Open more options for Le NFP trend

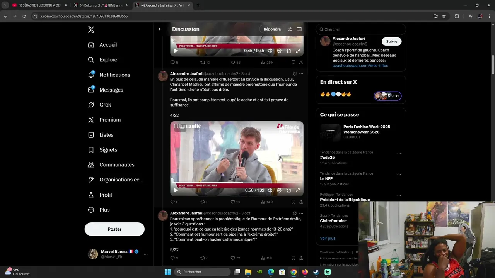click(399, 175)
